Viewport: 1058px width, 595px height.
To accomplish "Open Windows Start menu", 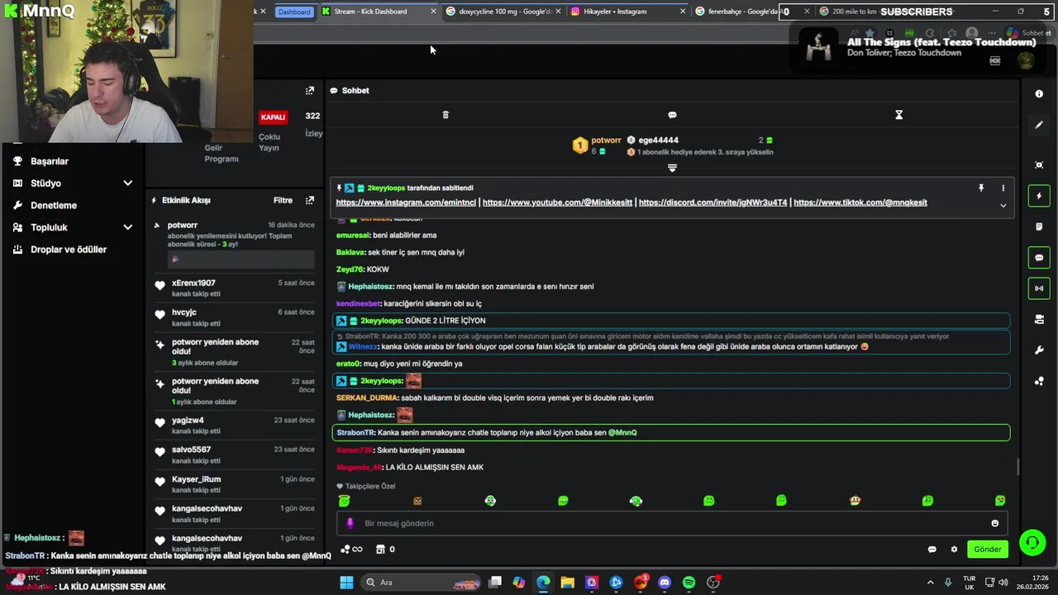I will tap(346, 583).
